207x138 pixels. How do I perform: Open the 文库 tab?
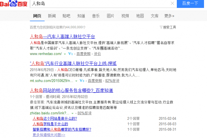[x=154, y=16]
